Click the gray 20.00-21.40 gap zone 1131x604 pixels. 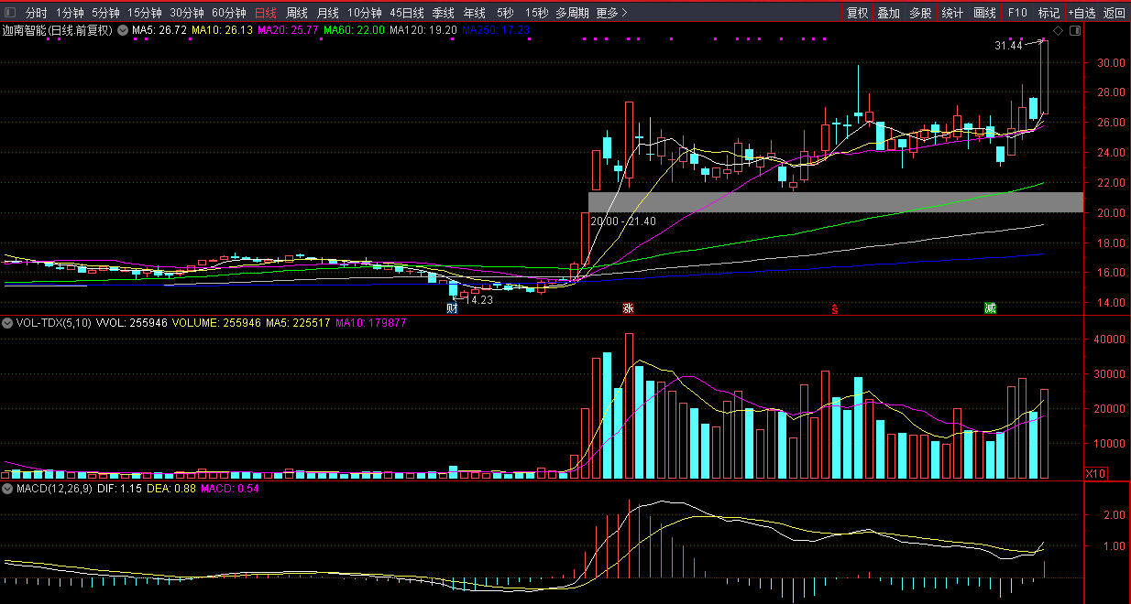(834, 202)
